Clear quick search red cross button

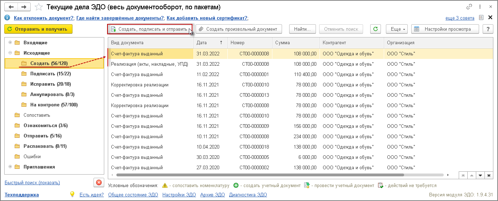tap(99, 182)
